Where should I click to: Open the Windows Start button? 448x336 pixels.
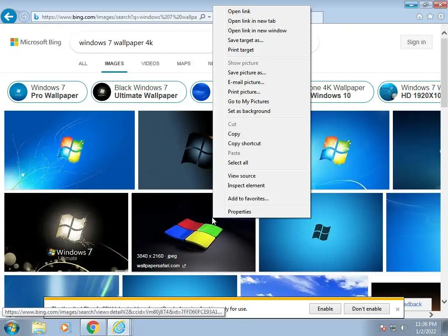[11, 327]
